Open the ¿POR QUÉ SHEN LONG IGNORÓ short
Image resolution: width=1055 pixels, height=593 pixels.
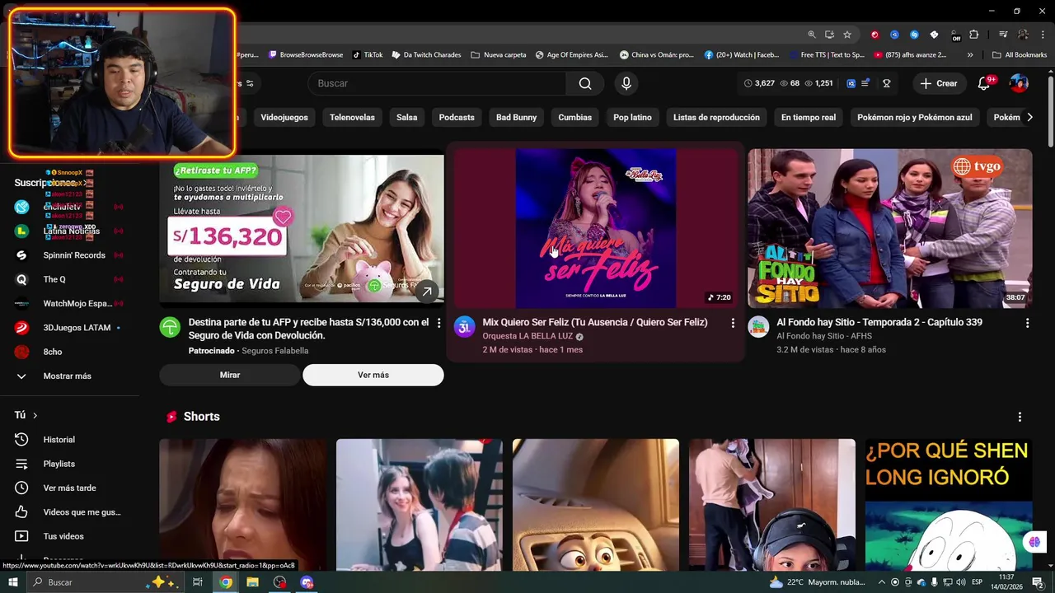click(949, 505)
